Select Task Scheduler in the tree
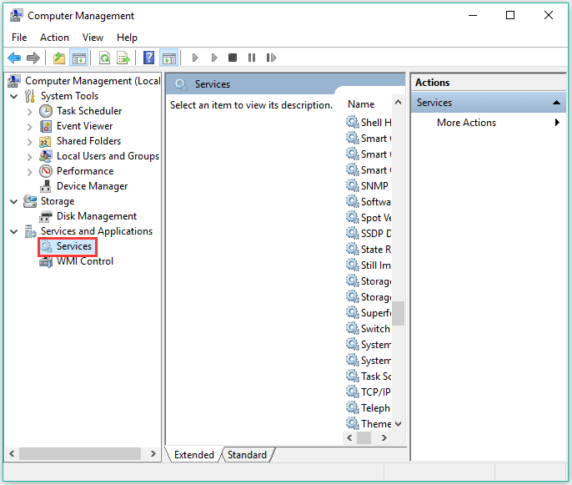Screen dimensions: 572x485 click(x=89, y=111)
